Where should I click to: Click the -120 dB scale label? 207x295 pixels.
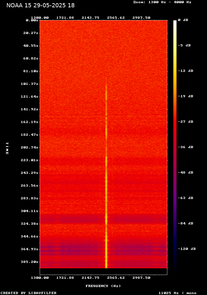point(187,249)
